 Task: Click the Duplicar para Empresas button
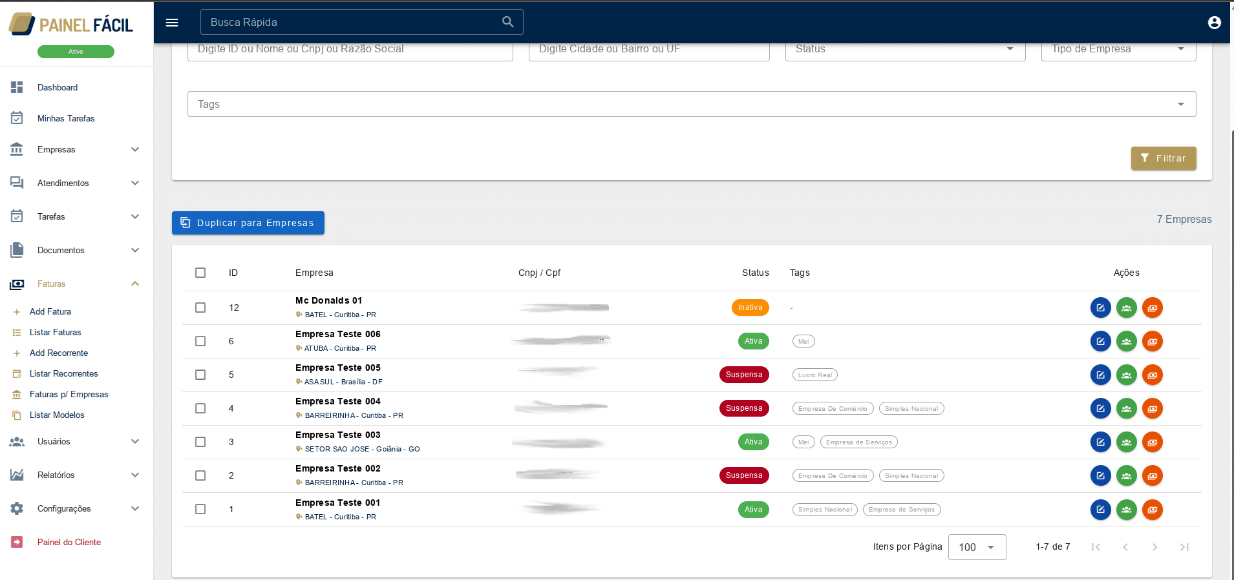pos(248,223)
